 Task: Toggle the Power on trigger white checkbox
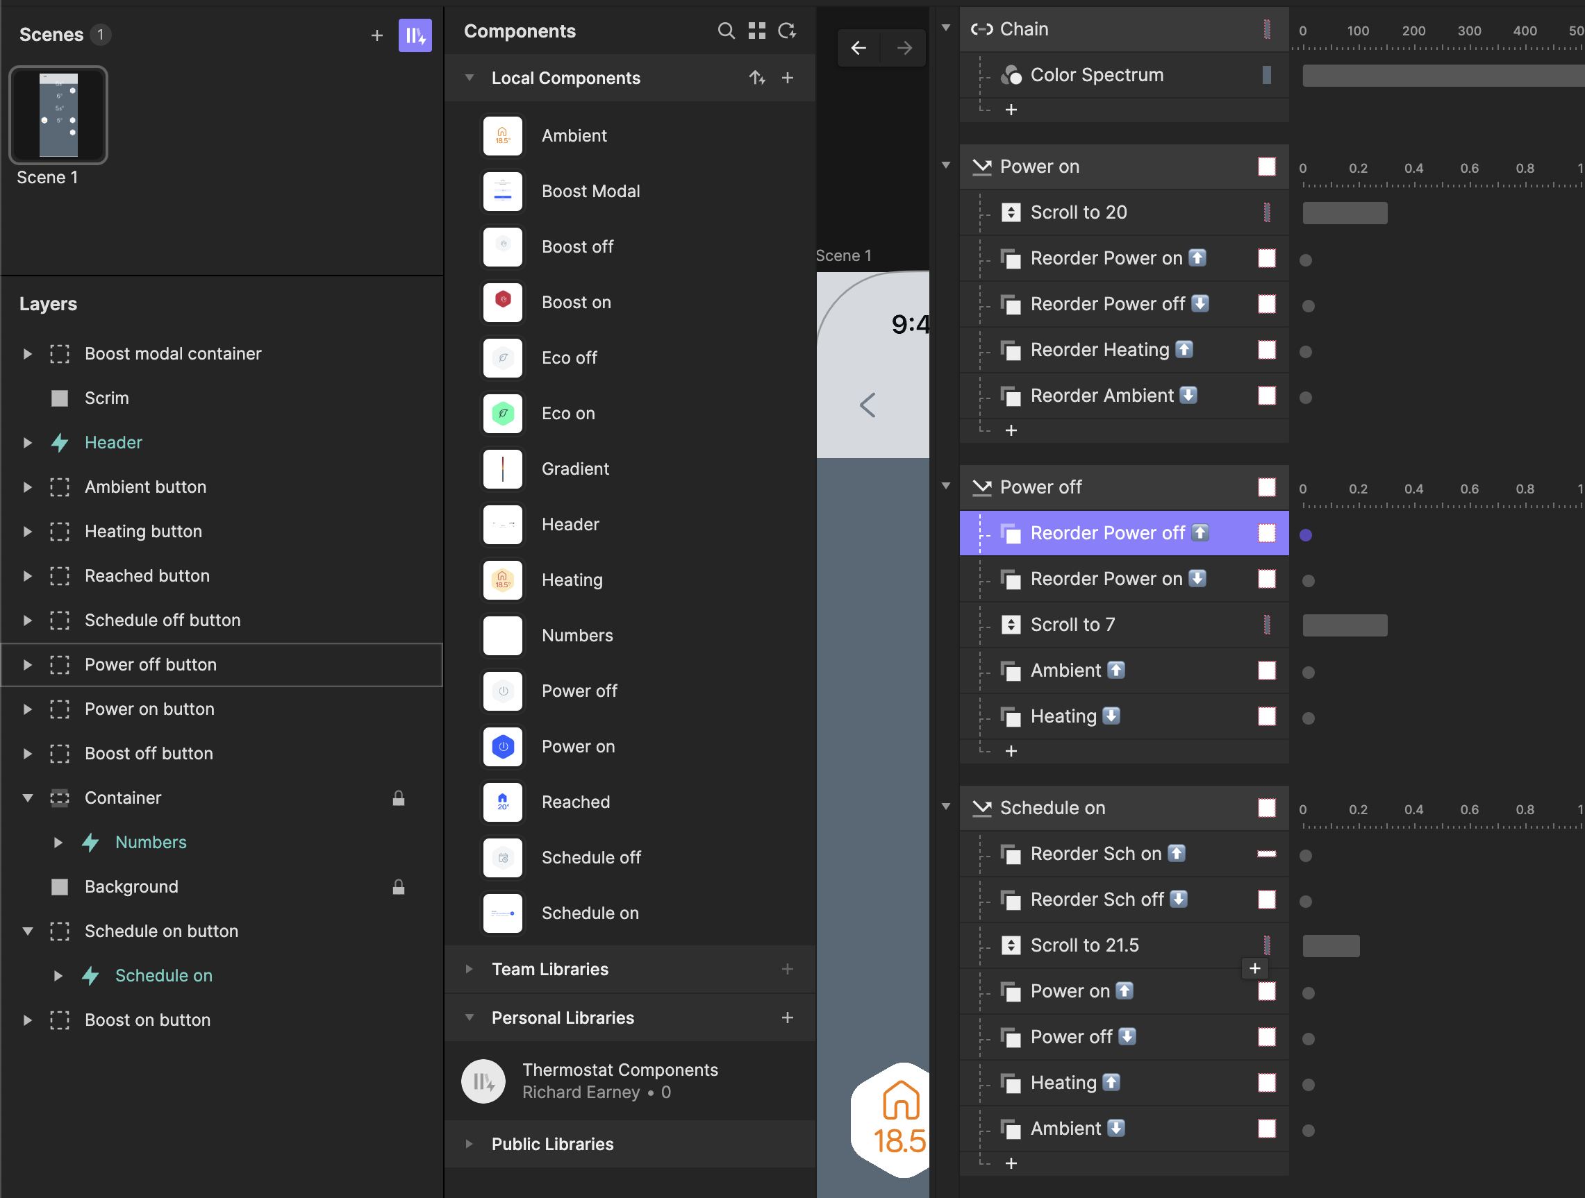[1267, 166]
